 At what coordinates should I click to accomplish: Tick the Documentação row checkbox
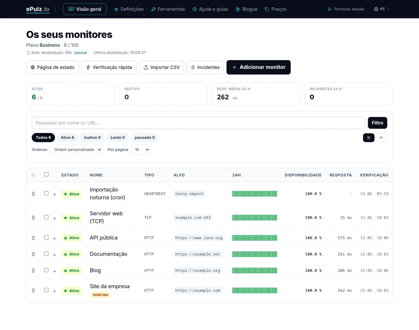(x=46, y=254)
